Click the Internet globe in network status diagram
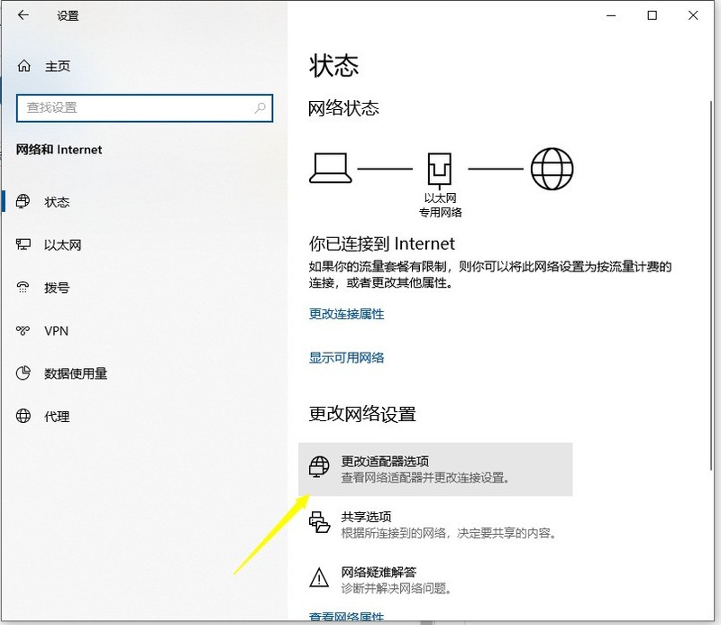This screenshot has height=625, width=721. 551,168
